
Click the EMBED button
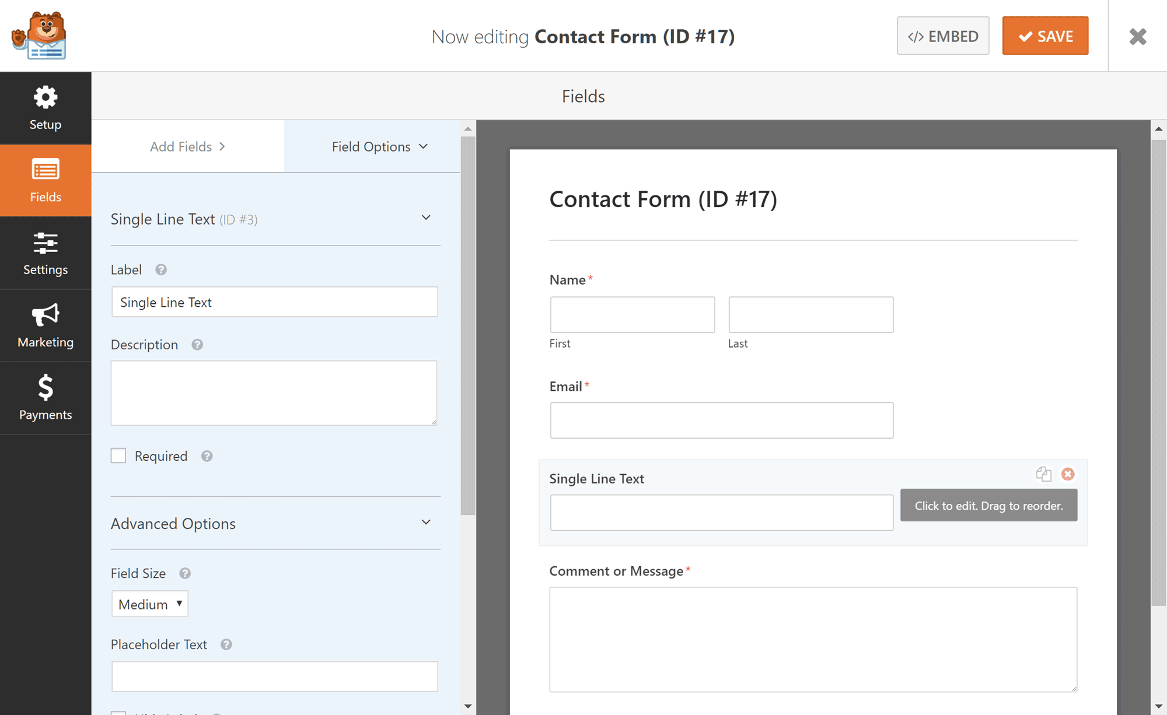coord(944,35)
